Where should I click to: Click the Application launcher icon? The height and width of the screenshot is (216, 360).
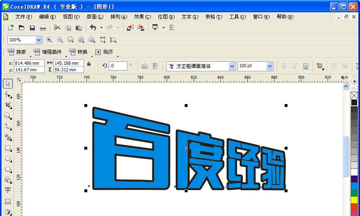pos(155,28)
